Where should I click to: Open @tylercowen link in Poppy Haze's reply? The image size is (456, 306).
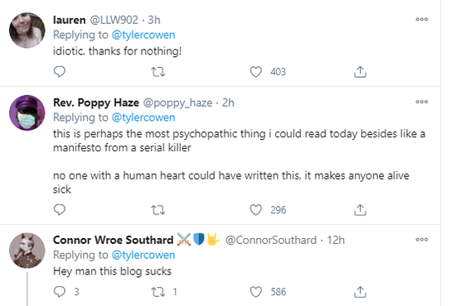143,117
